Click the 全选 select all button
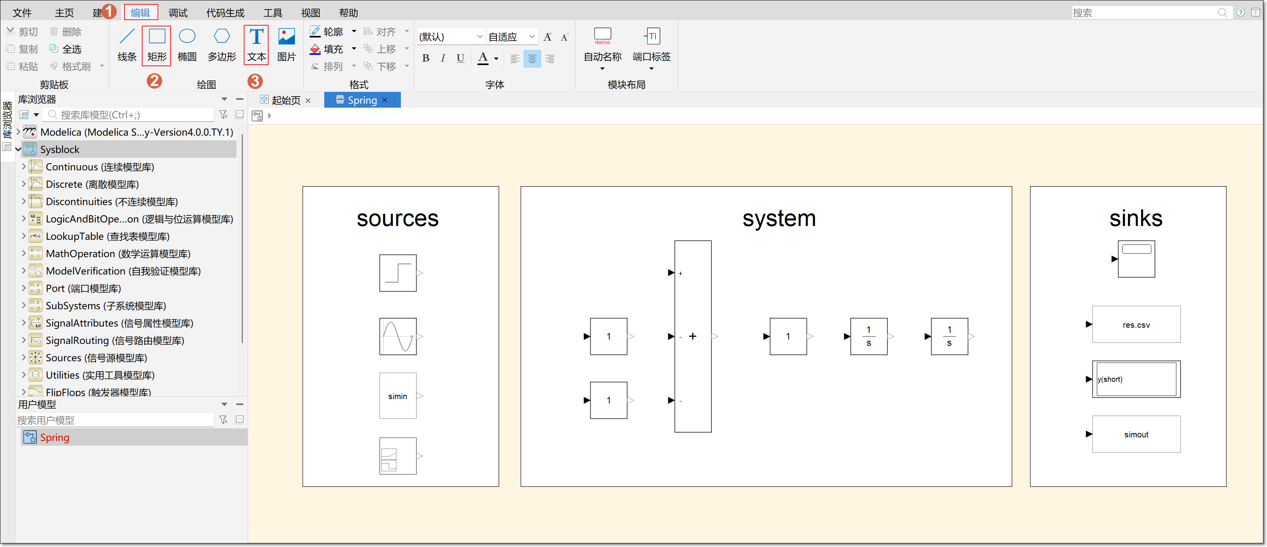This screenshot has height=547, width=1267. coord(66,49)
